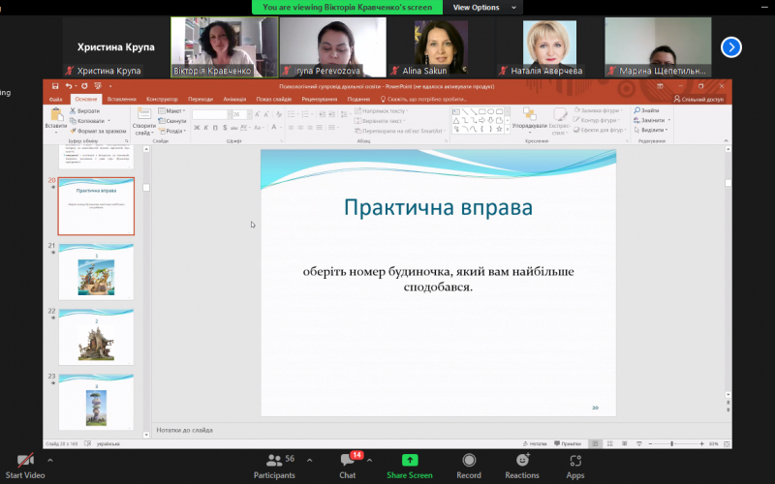Image resolution: width=775 pixels, height=484 pixels.
Task: Toggle Start Video in Zoom
Action: point(25,467)
